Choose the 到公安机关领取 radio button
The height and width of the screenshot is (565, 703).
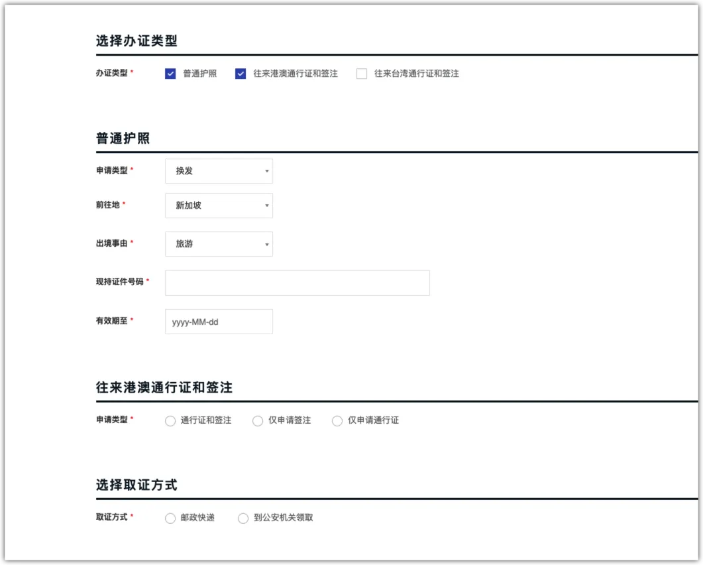pyautogui.click(x=243, y=518)
